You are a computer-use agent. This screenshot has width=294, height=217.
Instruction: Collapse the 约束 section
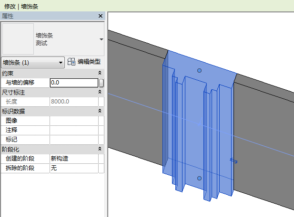pos(100,73)
